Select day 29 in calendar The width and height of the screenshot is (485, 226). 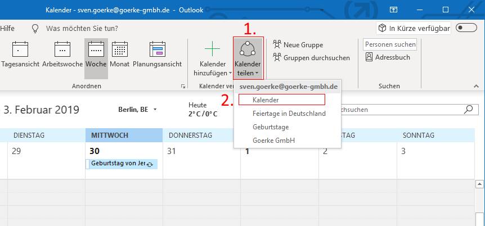point(16,151)
